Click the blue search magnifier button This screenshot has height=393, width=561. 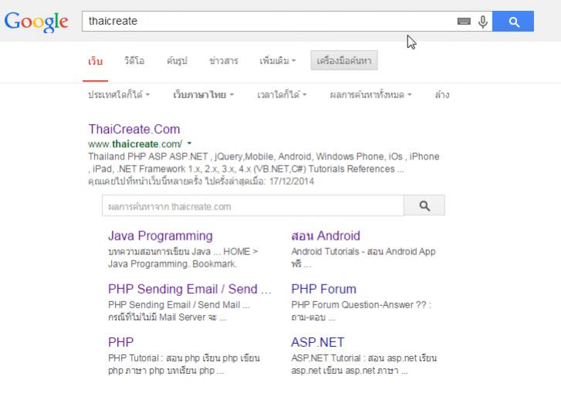(513, 22)
